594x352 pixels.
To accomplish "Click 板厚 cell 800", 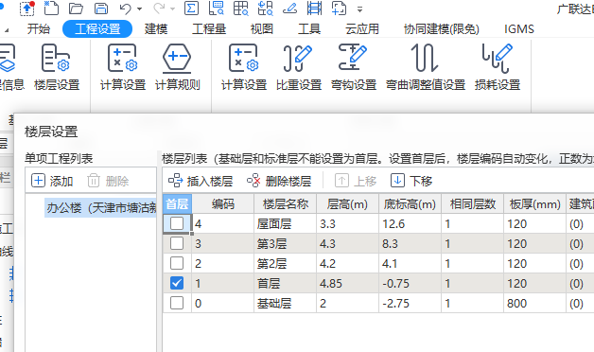I will pos(534,303).
